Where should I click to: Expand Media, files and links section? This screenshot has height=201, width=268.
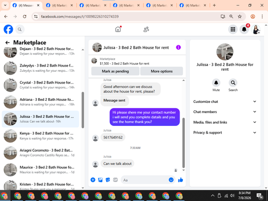point(225,122)
